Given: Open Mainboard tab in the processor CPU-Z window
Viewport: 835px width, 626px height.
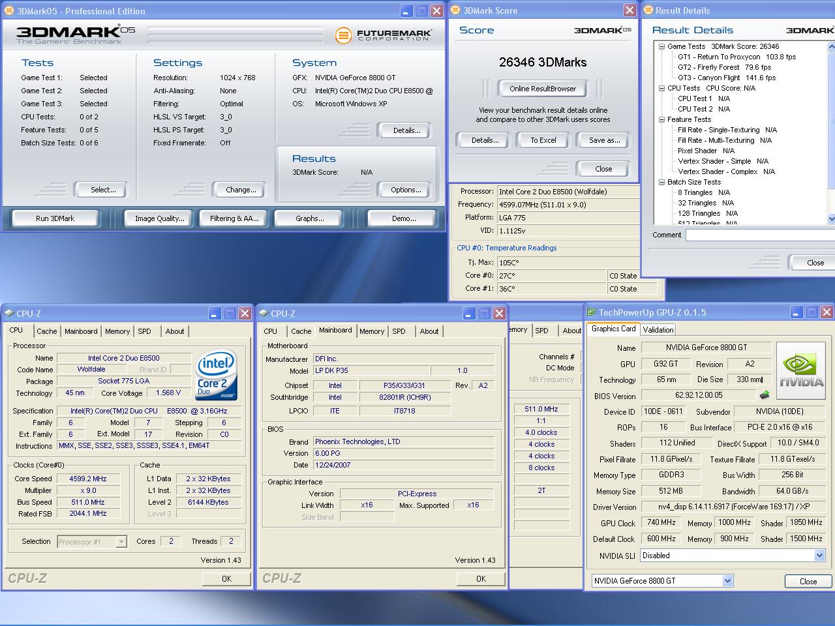Looking at the screenshot, I should pos(81,331).
